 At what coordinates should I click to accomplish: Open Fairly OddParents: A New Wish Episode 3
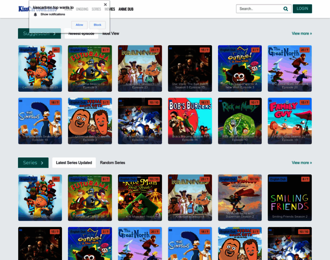click(x=240, y=68)
